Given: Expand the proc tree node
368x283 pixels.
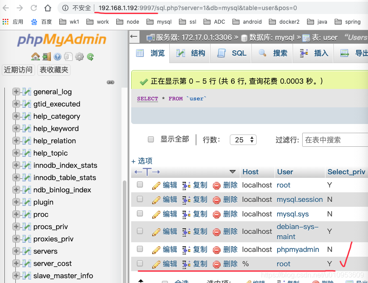Looking at the screenshot, I should [16, 214].
